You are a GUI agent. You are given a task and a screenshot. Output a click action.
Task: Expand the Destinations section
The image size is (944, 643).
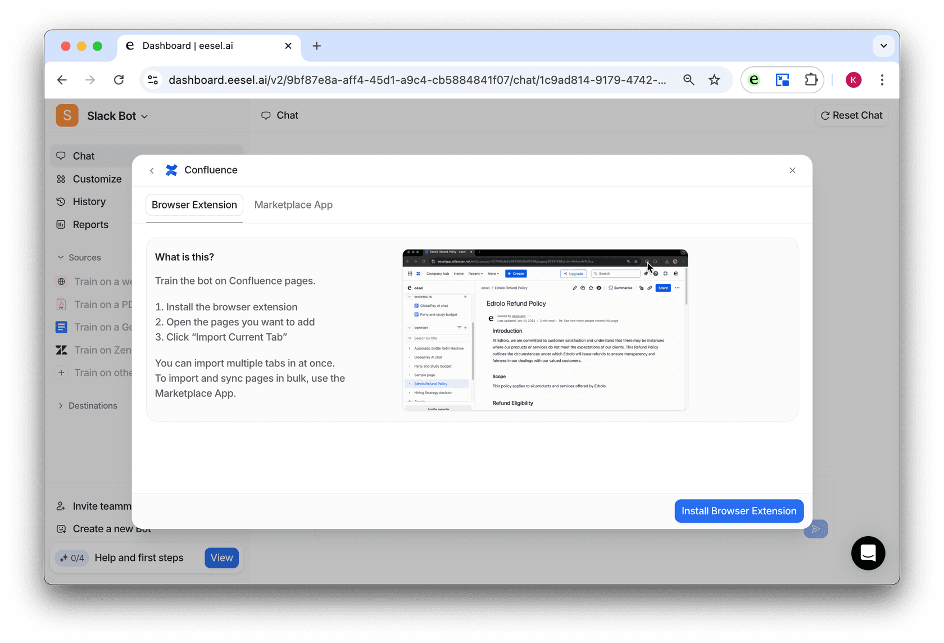(x=61, y=405)
